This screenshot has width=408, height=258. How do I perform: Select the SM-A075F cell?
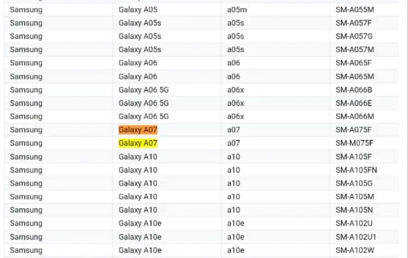coord(354,130)
